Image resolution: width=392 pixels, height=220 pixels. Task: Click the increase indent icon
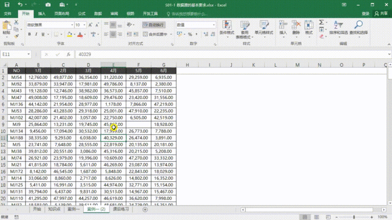click(136, 34)
